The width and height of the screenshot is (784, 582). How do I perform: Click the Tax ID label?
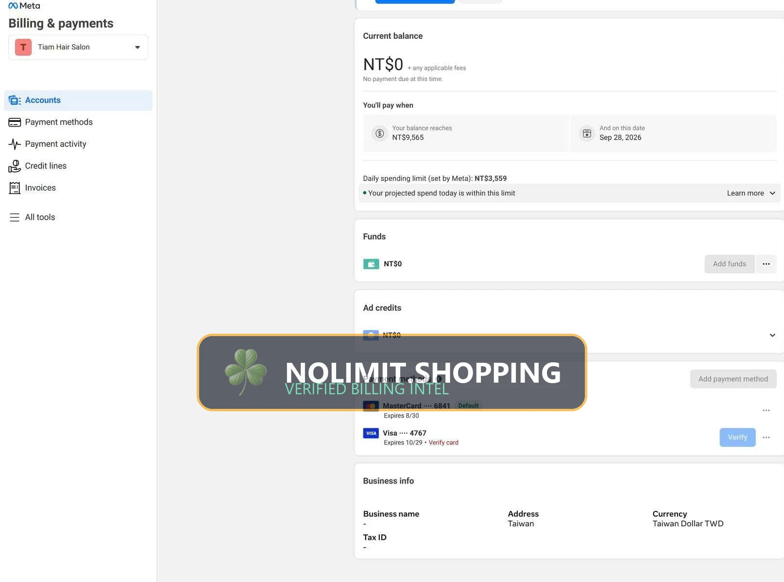[375, 537]
